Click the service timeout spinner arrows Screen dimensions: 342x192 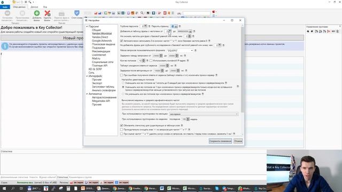(x=167, y=66)
